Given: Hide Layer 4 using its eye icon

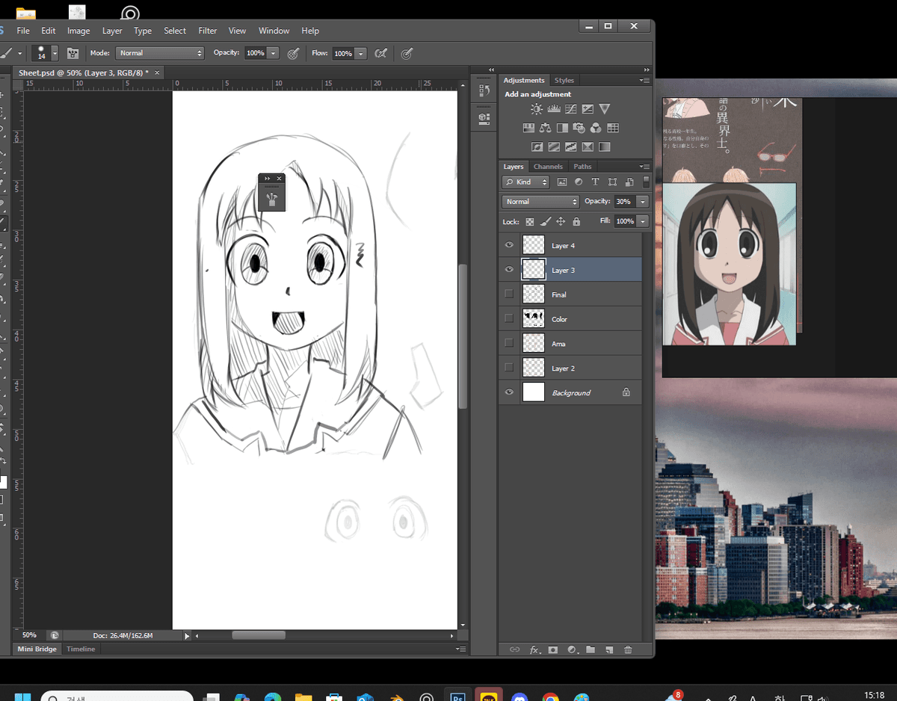Looking at the screenshot, I should pyautogui.click(x=509, y=245).
